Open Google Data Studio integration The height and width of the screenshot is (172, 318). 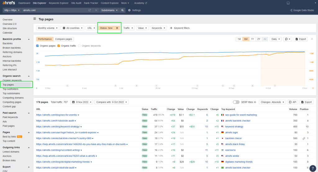pos(302,10)
